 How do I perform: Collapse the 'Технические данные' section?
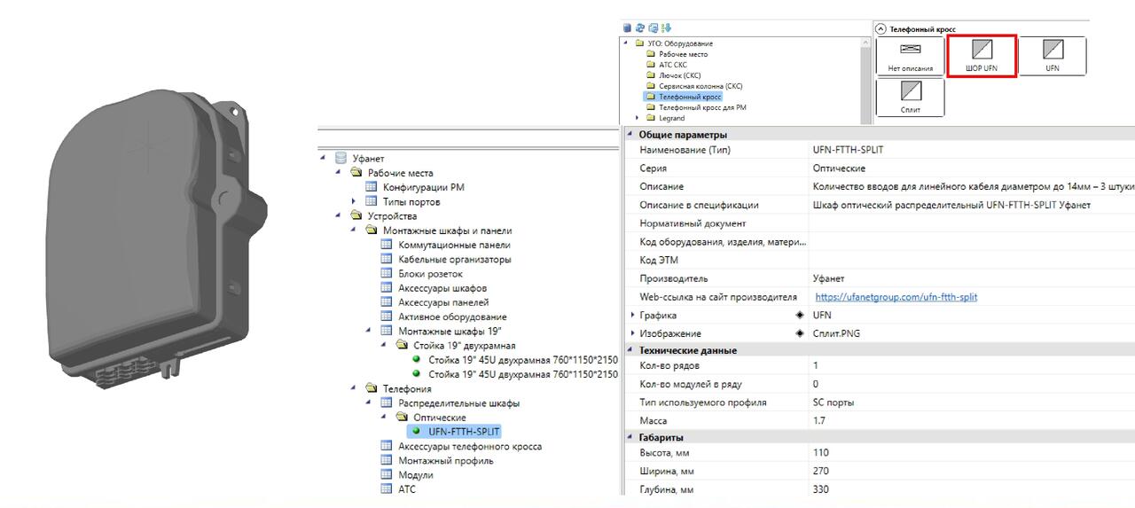point(630,350)
